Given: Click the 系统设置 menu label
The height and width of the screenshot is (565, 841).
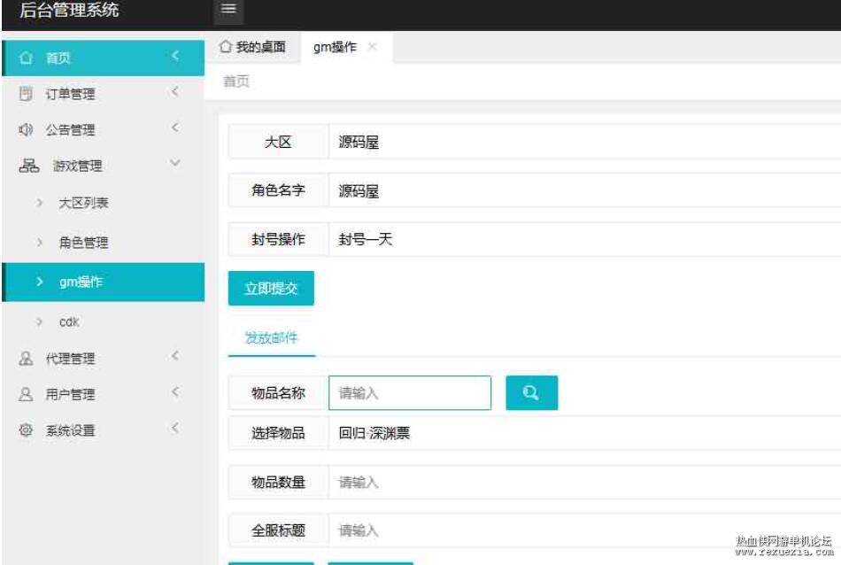Looking at the screenshot, I should pyautogui.click(x=70, y=430).
